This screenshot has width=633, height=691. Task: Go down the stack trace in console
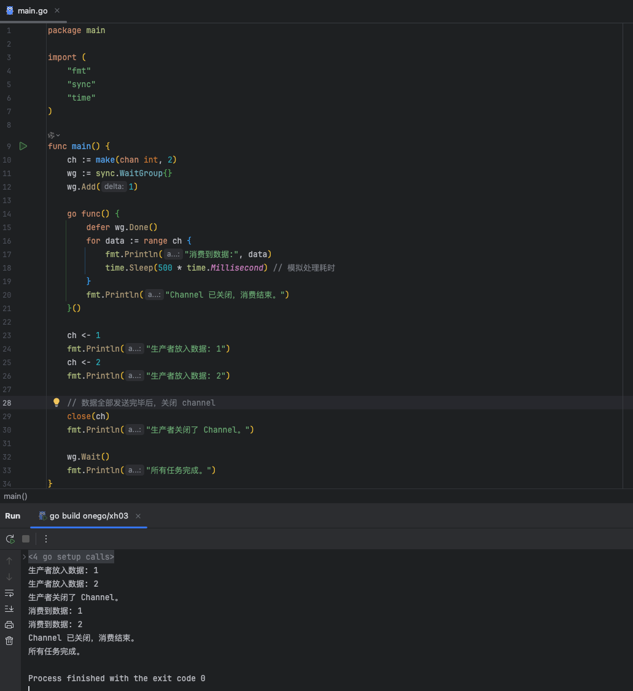pyautogui.click(x=9, y=577)
